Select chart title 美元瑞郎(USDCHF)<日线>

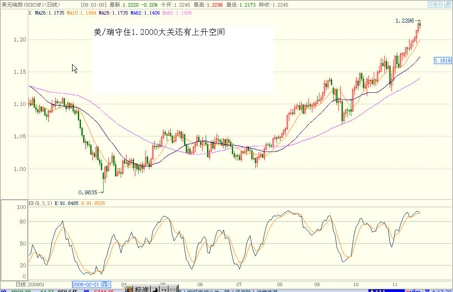pyautogui.click(x=31, y=4)
